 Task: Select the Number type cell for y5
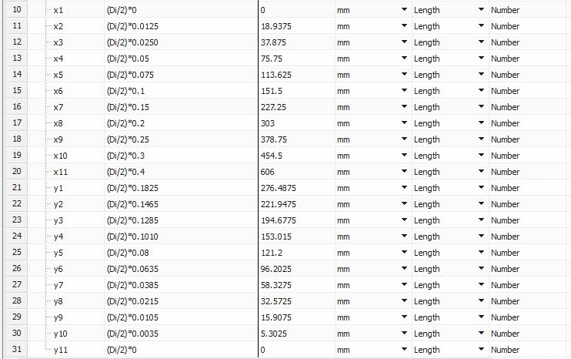[x=505, y=253]
